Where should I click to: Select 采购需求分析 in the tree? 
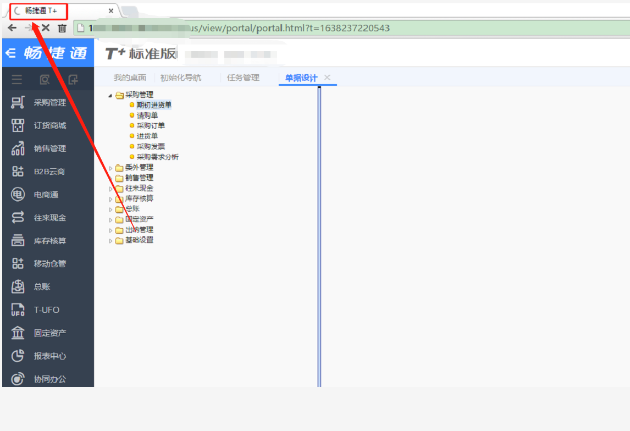point(157,157)
